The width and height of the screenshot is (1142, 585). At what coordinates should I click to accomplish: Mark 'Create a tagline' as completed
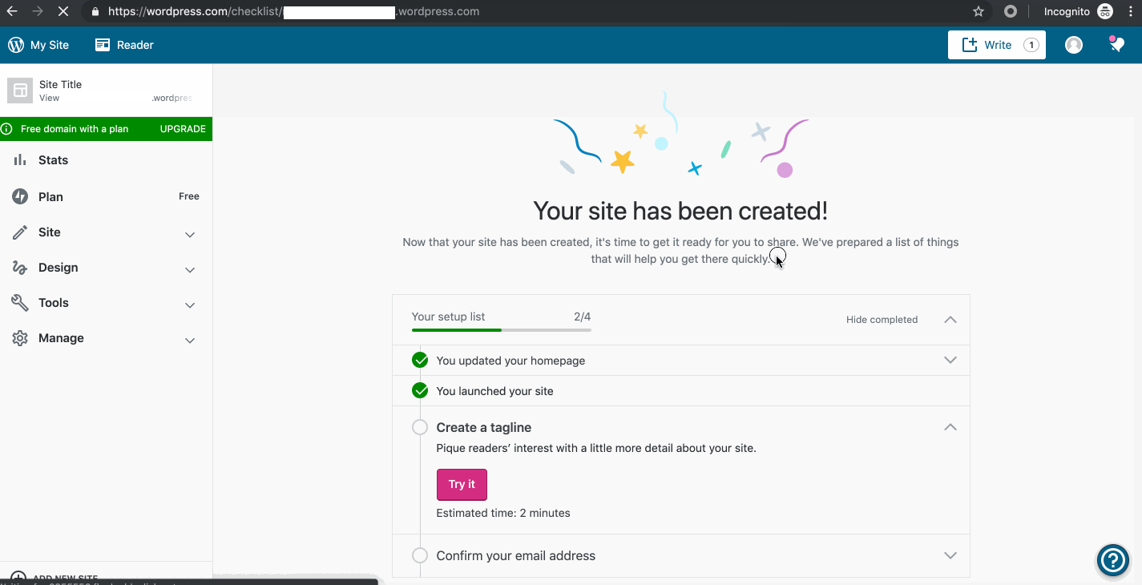(x=420, y=427)
